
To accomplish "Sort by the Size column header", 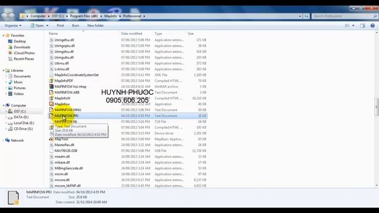I will [x=191, y=34].
